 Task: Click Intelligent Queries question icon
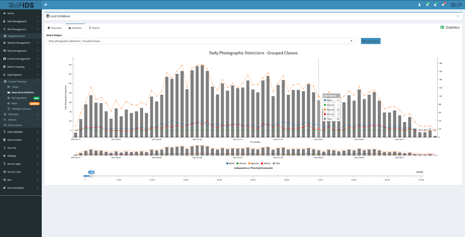tap(9, 109)
